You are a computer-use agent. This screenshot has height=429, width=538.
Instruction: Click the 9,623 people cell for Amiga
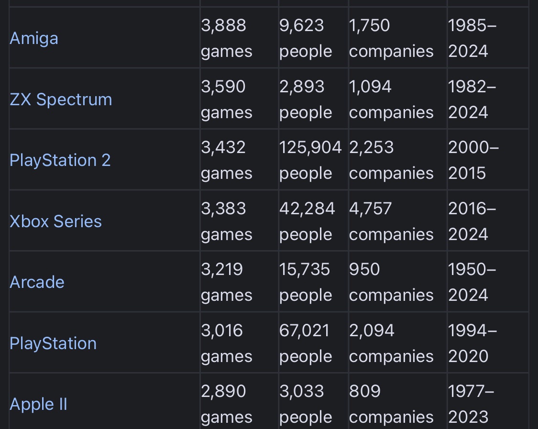point(313,38)
